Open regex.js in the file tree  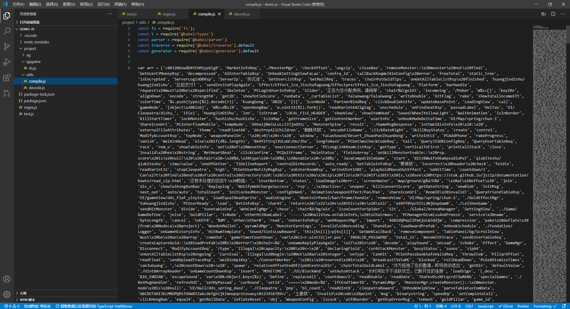pos(66,107)
